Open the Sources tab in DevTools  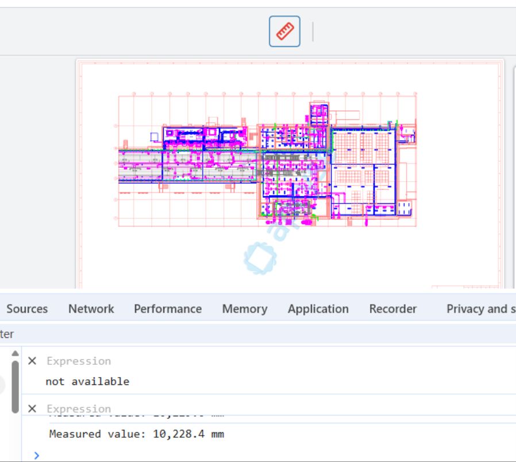[27, 309]
